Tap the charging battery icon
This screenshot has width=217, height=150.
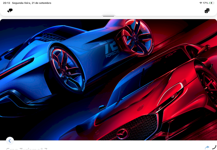pyautogui.click(x=212, y=3)
